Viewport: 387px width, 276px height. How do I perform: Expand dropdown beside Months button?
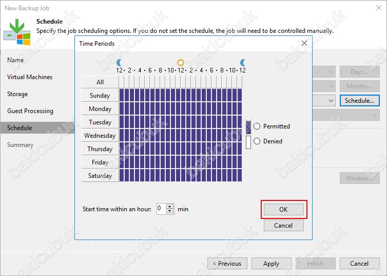331,86
